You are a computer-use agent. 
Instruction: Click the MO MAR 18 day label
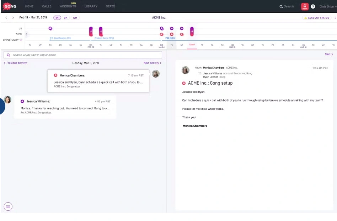click(303, 46)
